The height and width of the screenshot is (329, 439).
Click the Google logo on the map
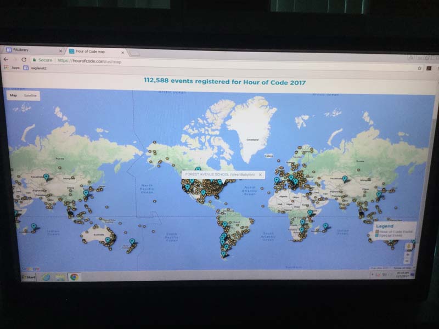[31, 269]
